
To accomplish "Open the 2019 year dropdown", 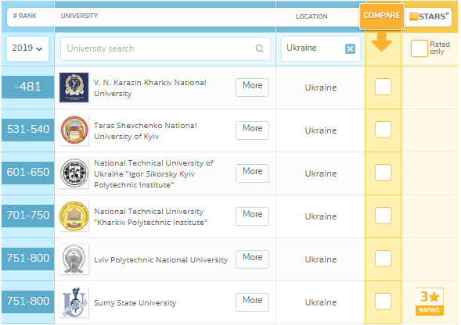I will [27, 48].
